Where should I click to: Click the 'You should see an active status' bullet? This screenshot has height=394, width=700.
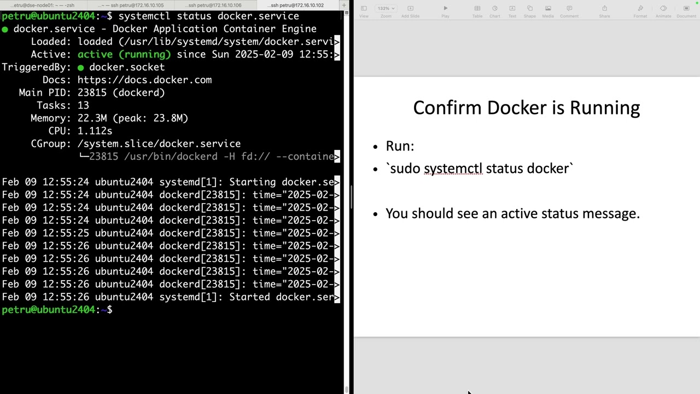coord(512,213)
